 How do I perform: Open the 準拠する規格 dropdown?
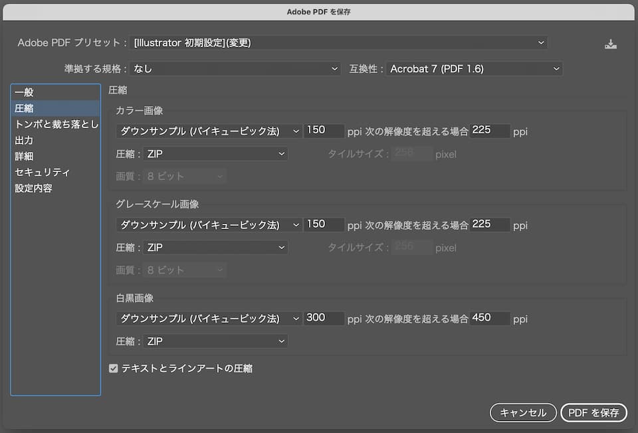(236, 69)
